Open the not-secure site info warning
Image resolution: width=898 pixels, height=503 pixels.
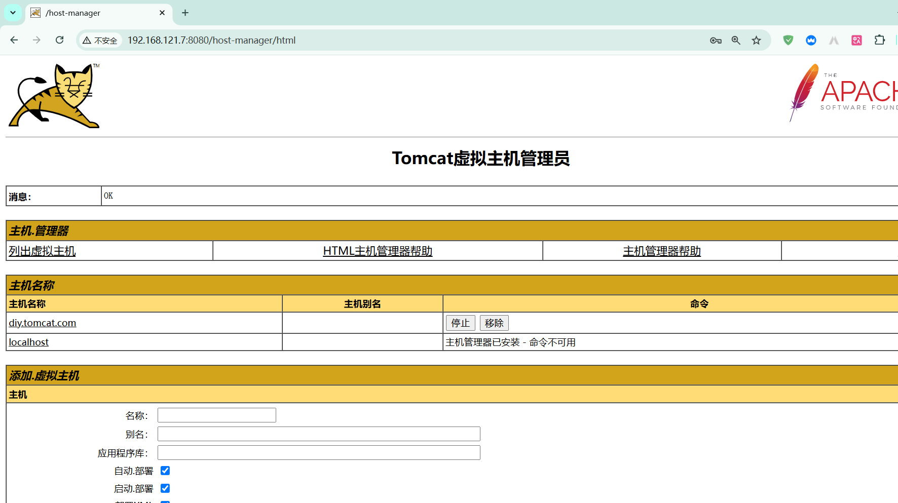point(100,41)
